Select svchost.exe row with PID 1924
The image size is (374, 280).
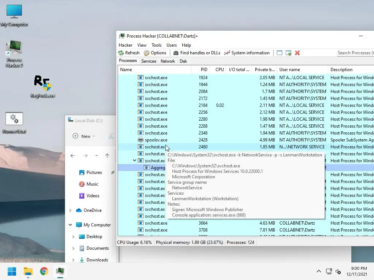(246, 78)
